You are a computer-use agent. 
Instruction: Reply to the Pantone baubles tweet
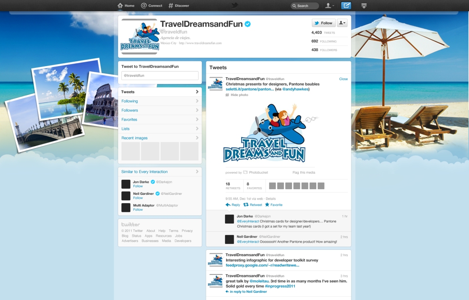(233, 205)
